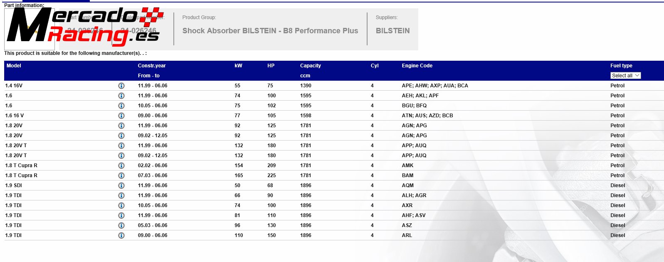Click the MercadoRacing.es logo
The height and width of the screenshot is (262, 664).
83,27
